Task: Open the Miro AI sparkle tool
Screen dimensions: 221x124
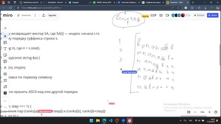Action: [5, 28]
